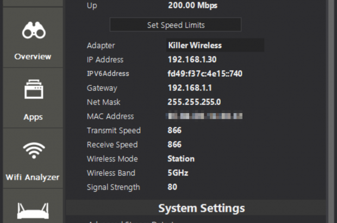This screenshot has width=337, height=223.
Task: Click the IP Address value 192.168.1.30
Action: coord(191,60)
